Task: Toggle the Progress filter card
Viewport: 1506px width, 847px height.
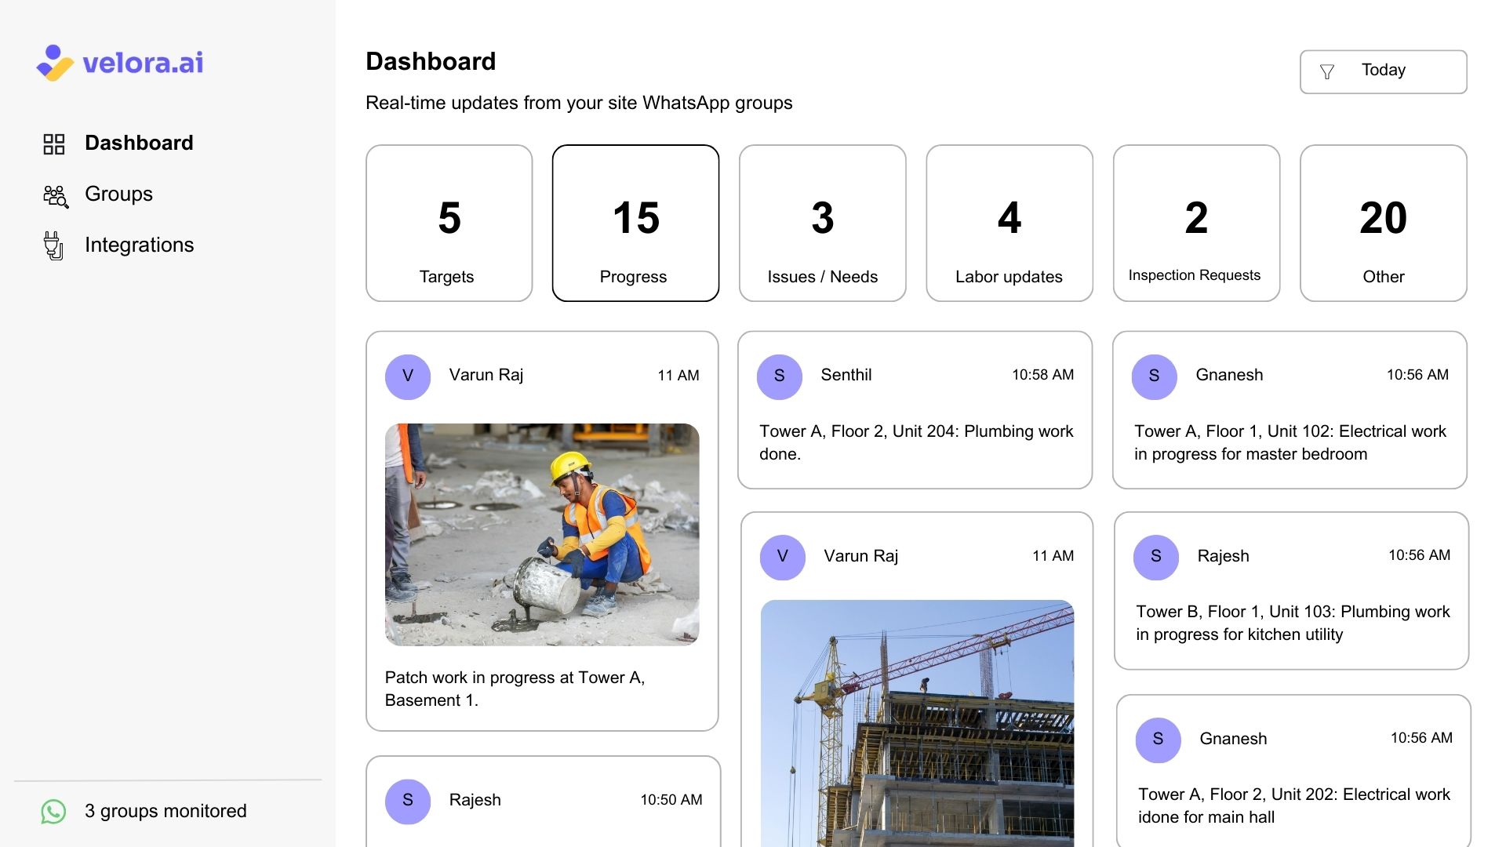Action: (x=635, y=223)
